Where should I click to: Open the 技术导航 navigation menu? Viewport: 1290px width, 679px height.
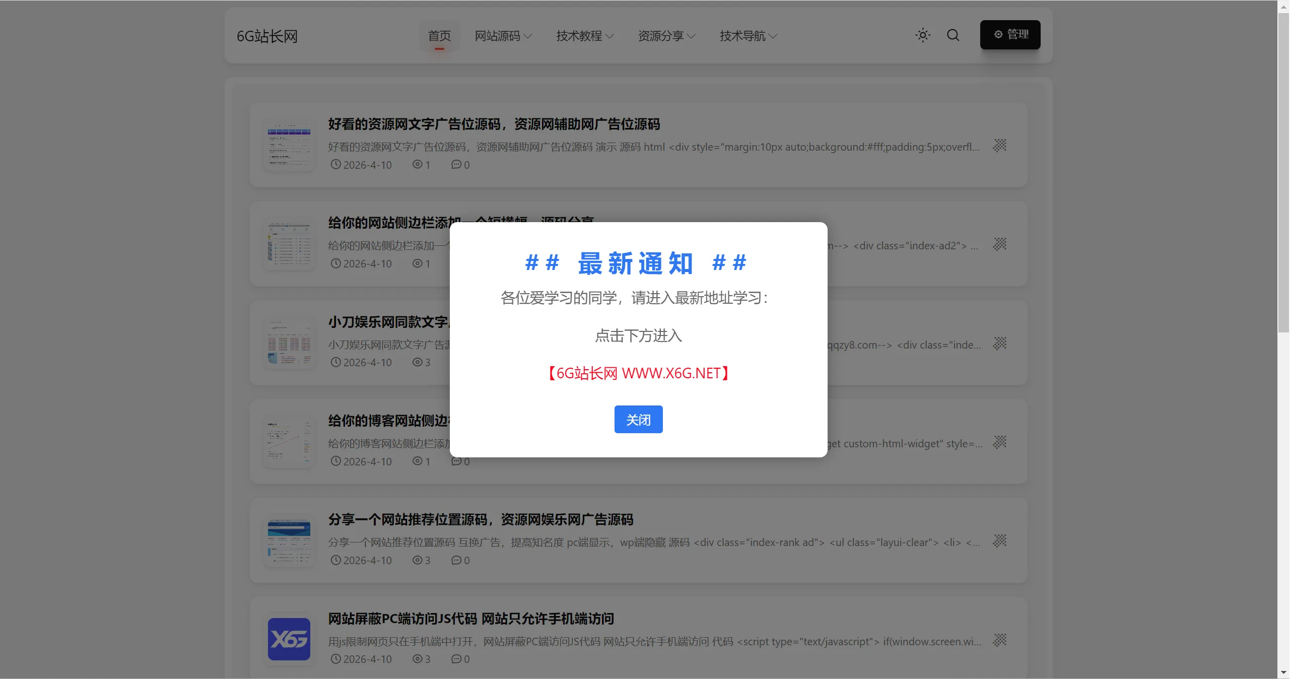tap(749, 36)
